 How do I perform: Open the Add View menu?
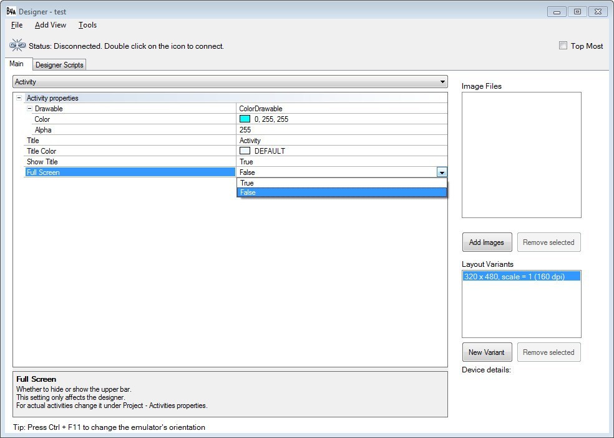50,25
